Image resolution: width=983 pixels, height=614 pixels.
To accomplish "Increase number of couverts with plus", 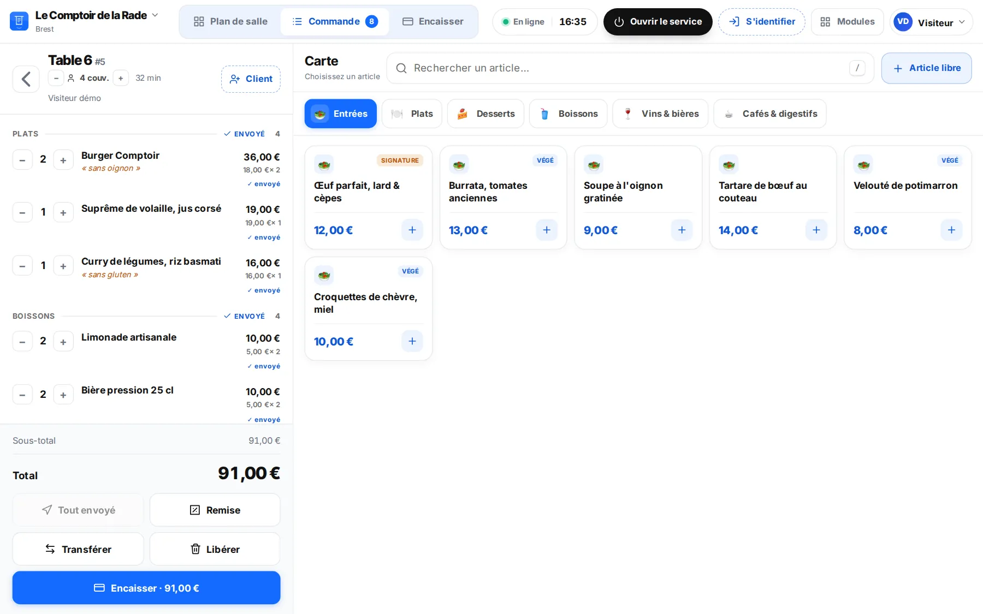I will point(121,78).
